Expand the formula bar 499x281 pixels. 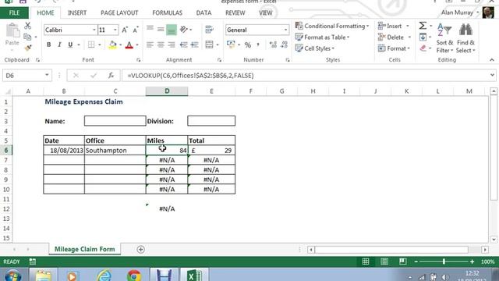492,76
